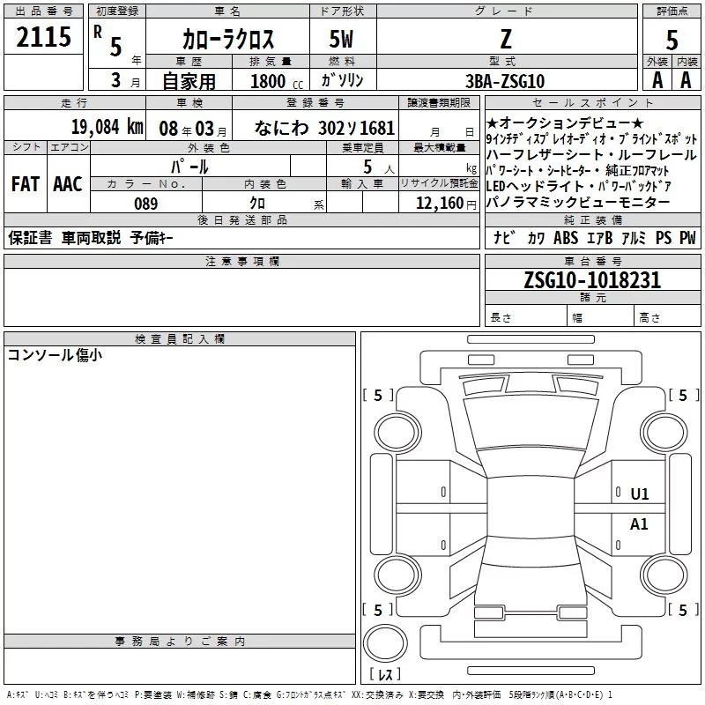Image resolution: width=705 pixels, height=705 pixels.
Task: Click the 純正装備 header
Action: pos(592,219)
